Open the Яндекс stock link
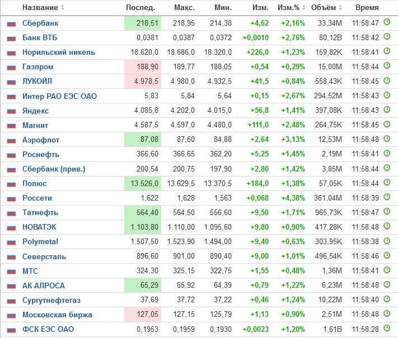 35,111
